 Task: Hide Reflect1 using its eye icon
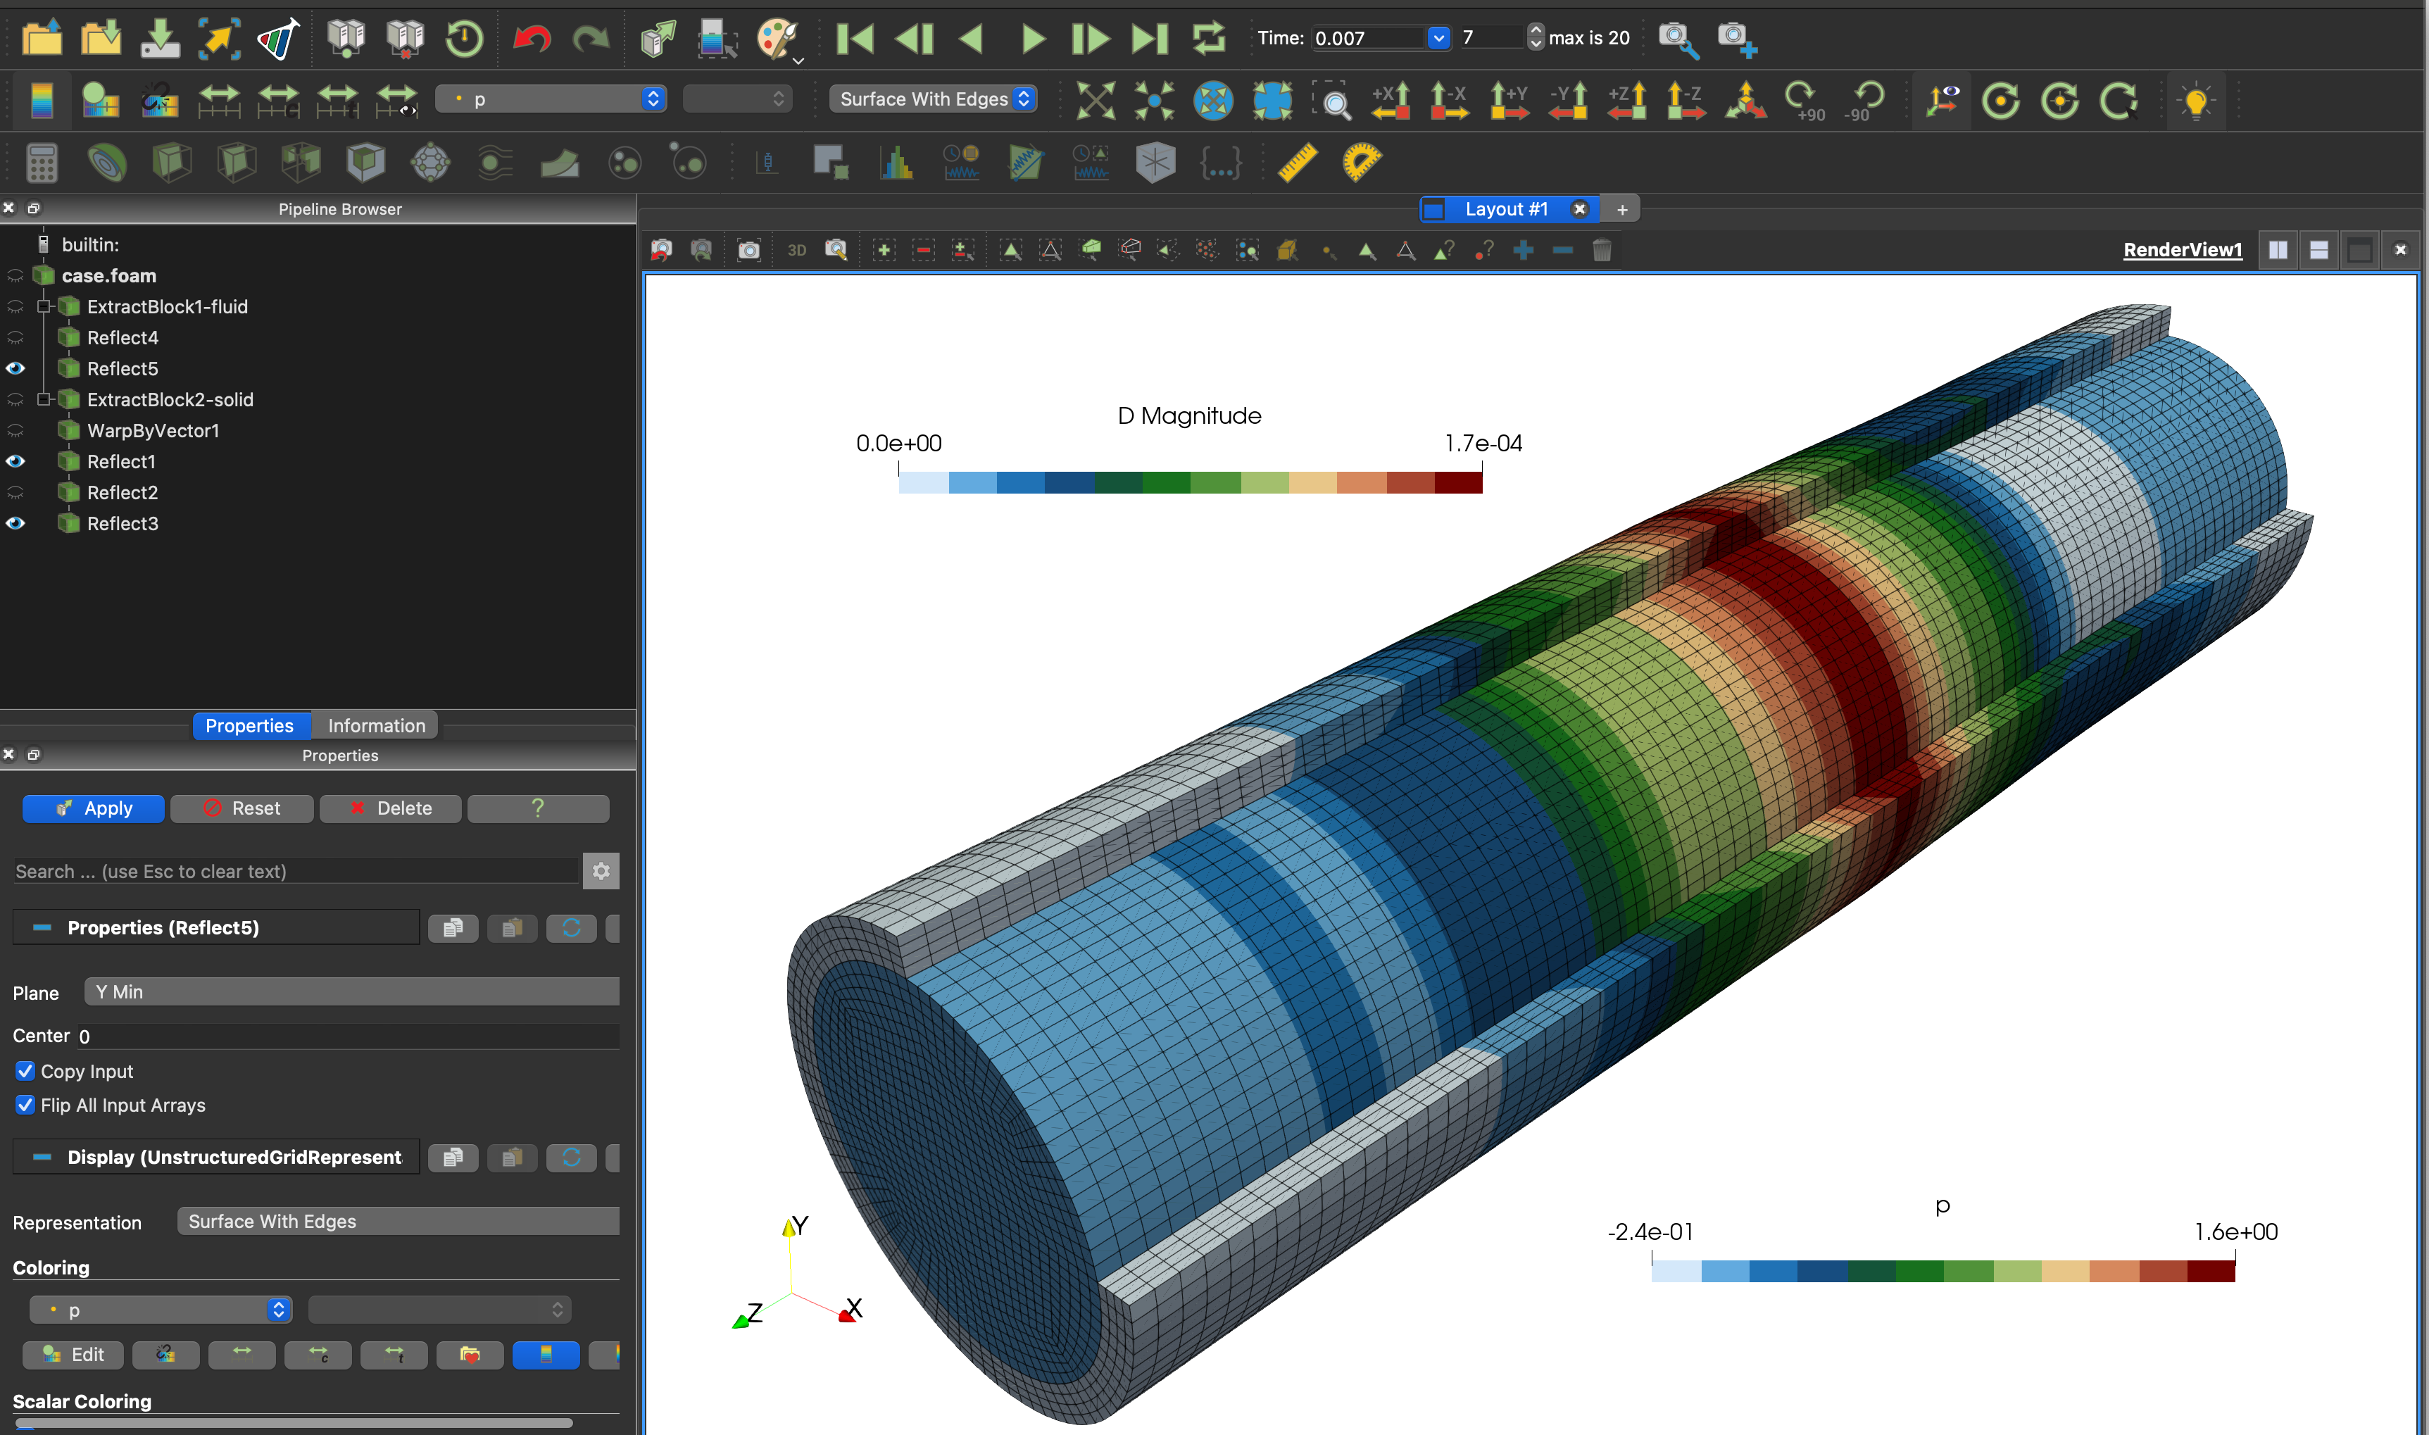pos(15,461)
